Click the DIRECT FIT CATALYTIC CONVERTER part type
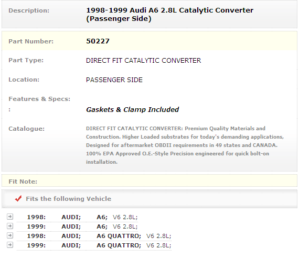This screenshot has height=272, width=299. coord(143,61)
